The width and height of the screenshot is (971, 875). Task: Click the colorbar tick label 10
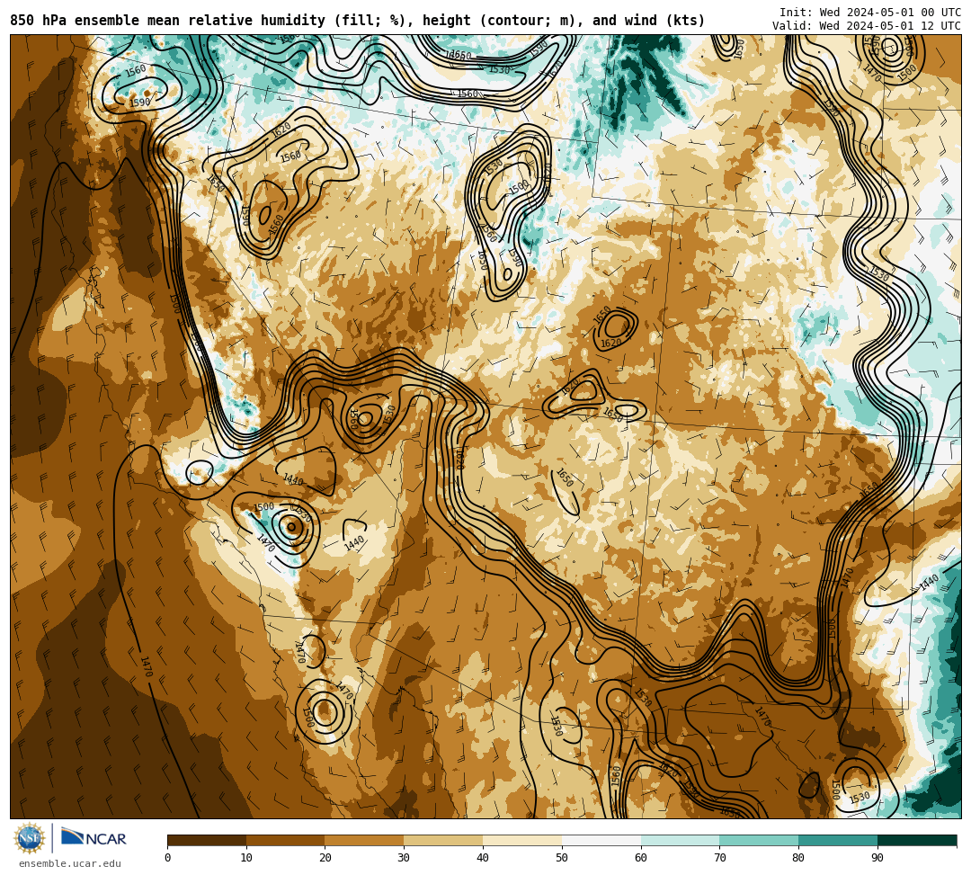point(246,858)
